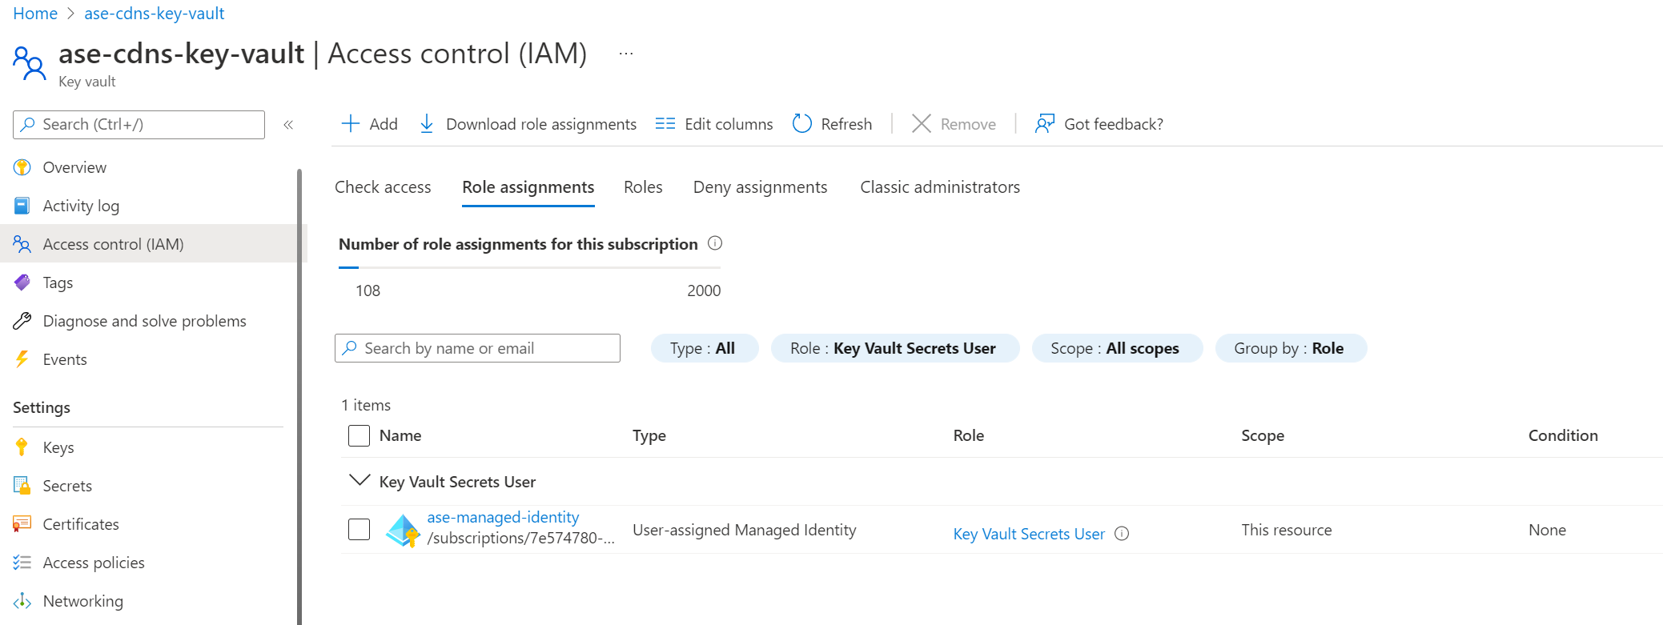Check the select-all checkbox beside Name
This screenshot has width=1663, height=625.
pos(359,435)
